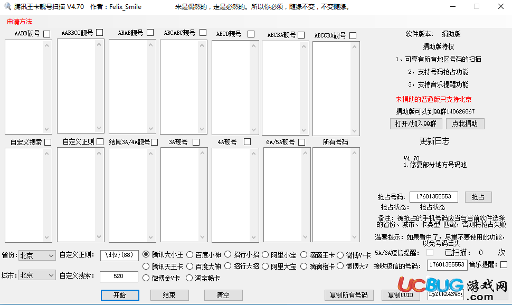Click the 点我捐助 button
512x305 pixels.
click(x=465, y=124)
